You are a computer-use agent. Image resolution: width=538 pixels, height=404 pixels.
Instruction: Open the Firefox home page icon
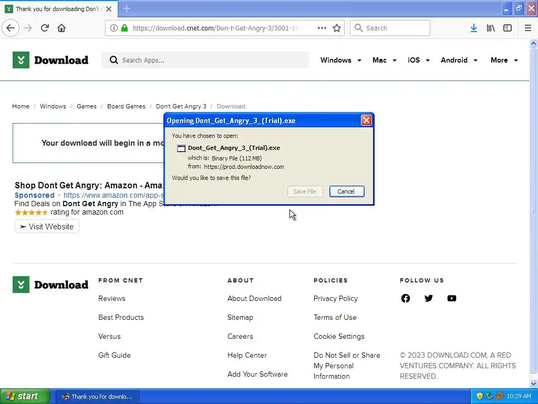pyautogui.click(x=61, y=28)
